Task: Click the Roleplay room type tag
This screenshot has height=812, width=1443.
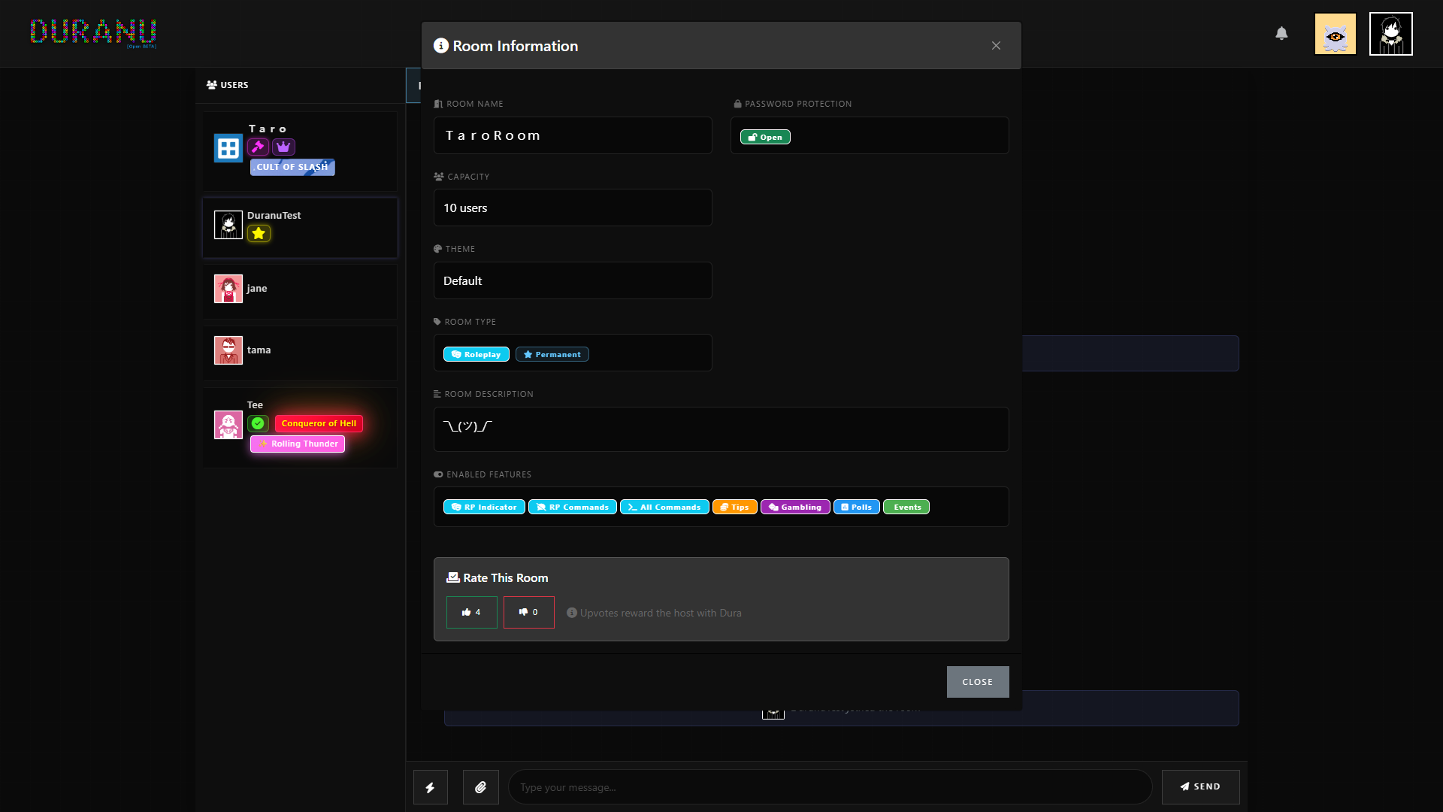Action: (476, 354)
